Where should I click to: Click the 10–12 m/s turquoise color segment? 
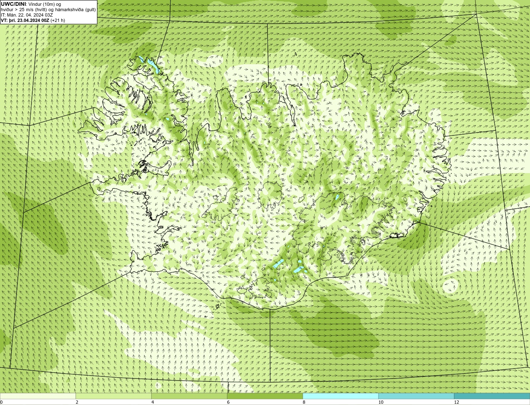[416, 396]
